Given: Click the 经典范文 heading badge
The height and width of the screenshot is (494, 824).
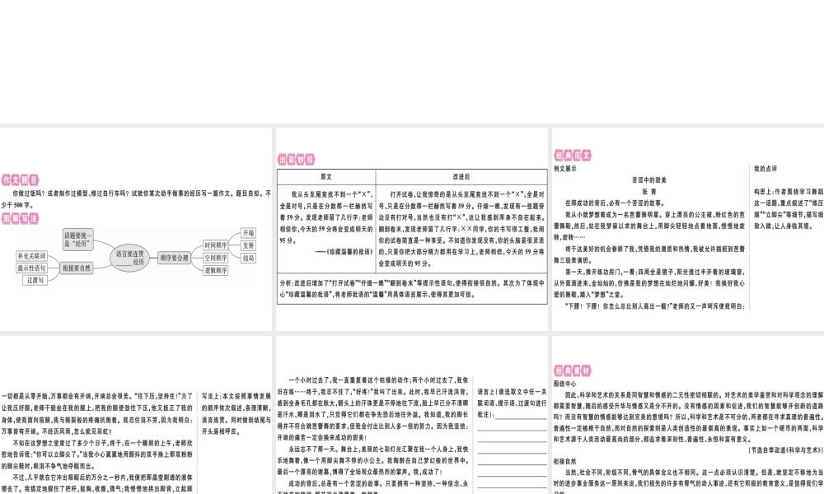Looking at the screenshot, I should tap(573, 156).
